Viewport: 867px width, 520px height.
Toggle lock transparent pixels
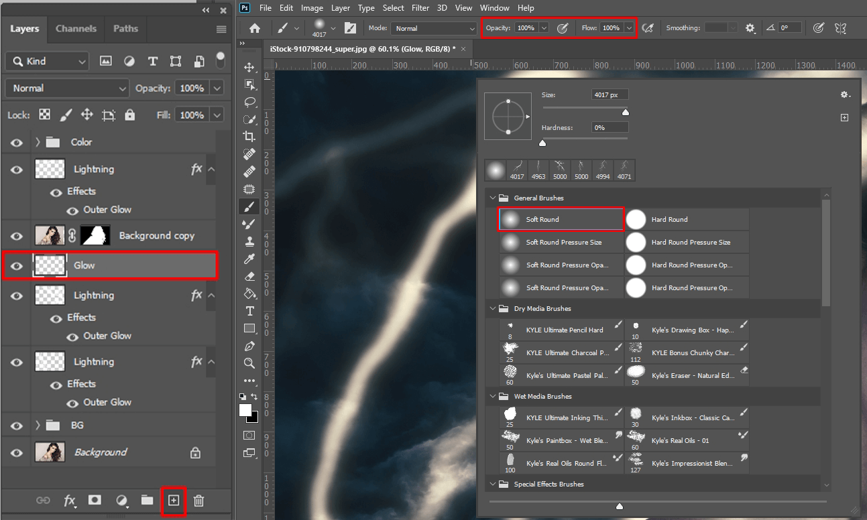pyautogui.click(x=44, y=115)
